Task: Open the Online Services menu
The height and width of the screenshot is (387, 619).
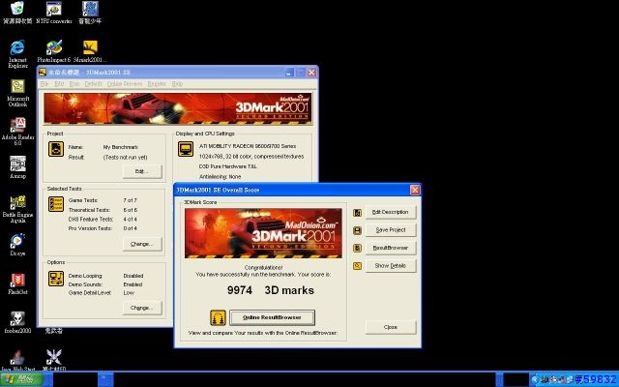Action: click(125, 84)
